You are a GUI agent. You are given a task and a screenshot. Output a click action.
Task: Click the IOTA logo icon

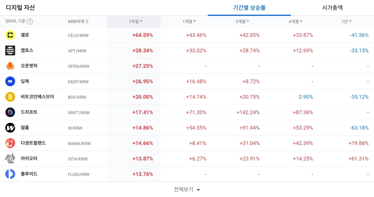click(10, 158)
